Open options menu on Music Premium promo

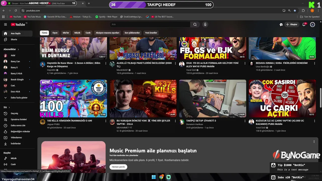314,142
